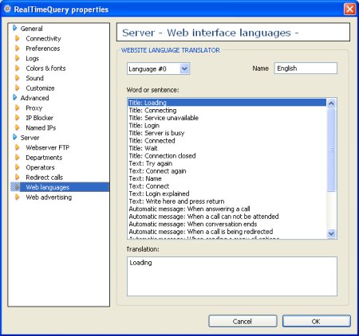Click the orange arrow icon beside Customize
Screen dimensions: 359x336
[18, 88]
